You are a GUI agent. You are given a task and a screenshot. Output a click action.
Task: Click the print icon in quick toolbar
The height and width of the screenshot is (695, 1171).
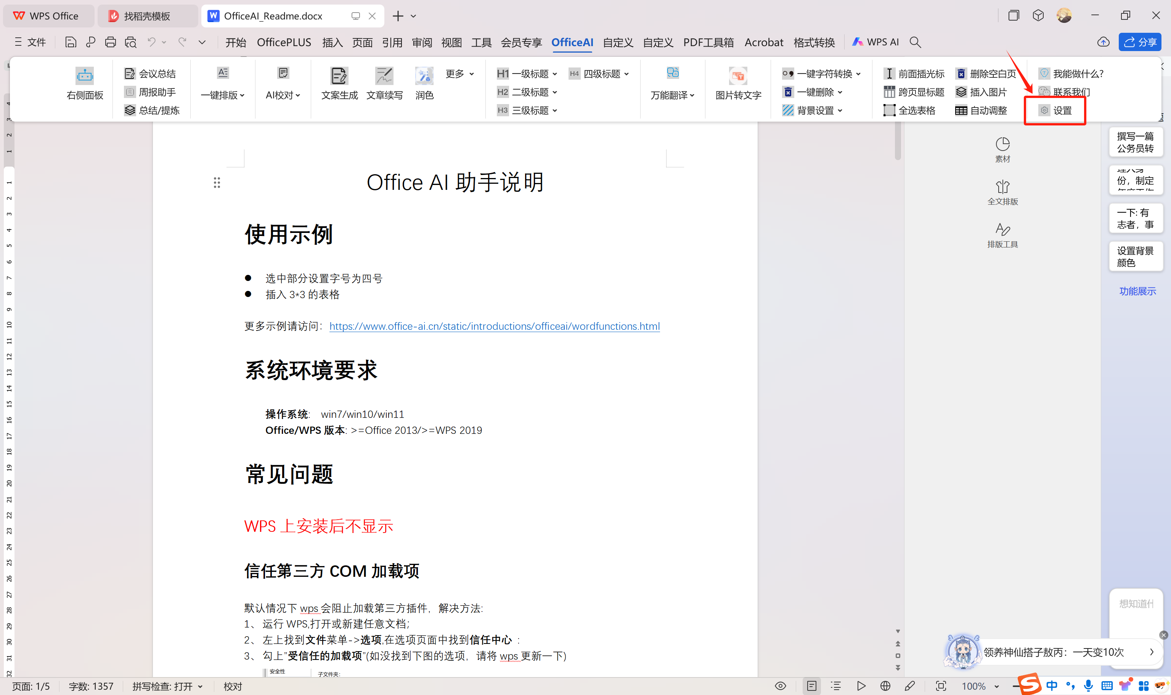(111, 42)
